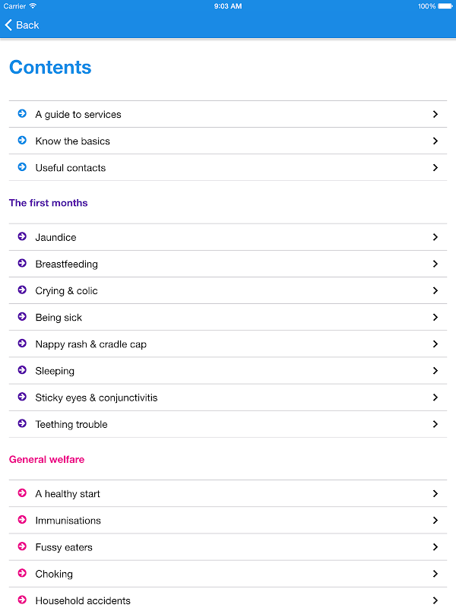Select Sticky eyes & conjunctivitis item
Image resolution: width=456 pixels, height=608 pixels.
pos(97,397)
